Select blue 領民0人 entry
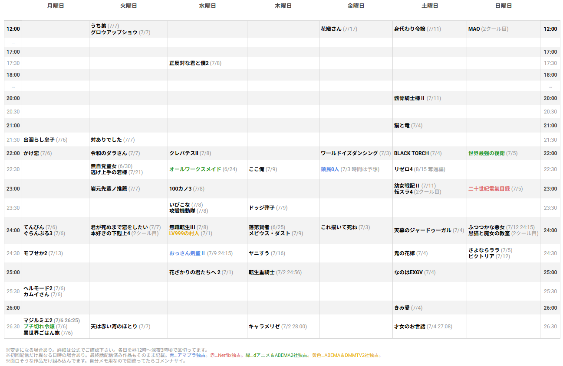 click(350, 169)
